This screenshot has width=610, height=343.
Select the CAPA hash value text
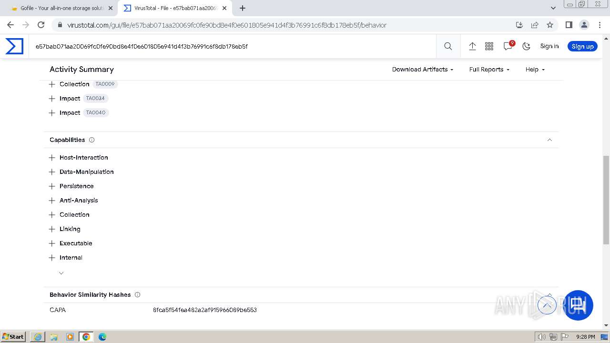(205, 310)
